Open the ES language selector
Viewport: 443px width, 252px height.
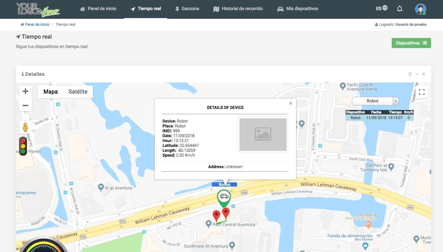[382, 8]
